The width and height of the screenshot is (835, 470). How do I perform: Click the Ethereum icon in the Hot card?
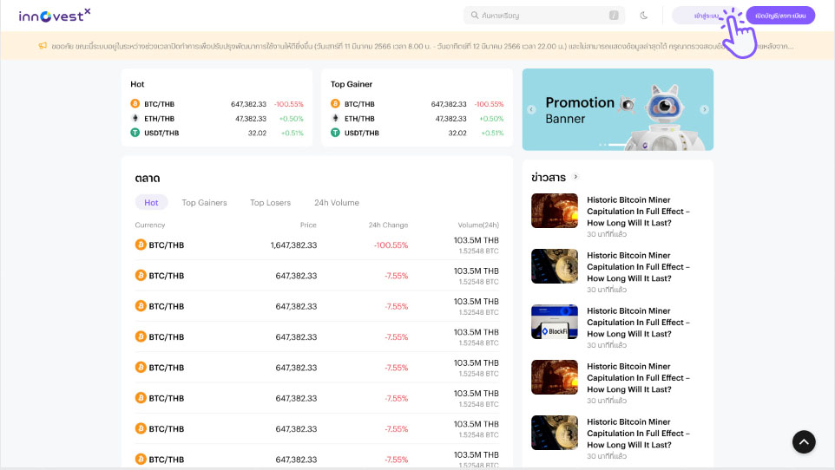(x=135, y=118)
